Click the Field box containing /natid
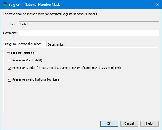Viewport: 162px width, 130px height. point(89,24)
